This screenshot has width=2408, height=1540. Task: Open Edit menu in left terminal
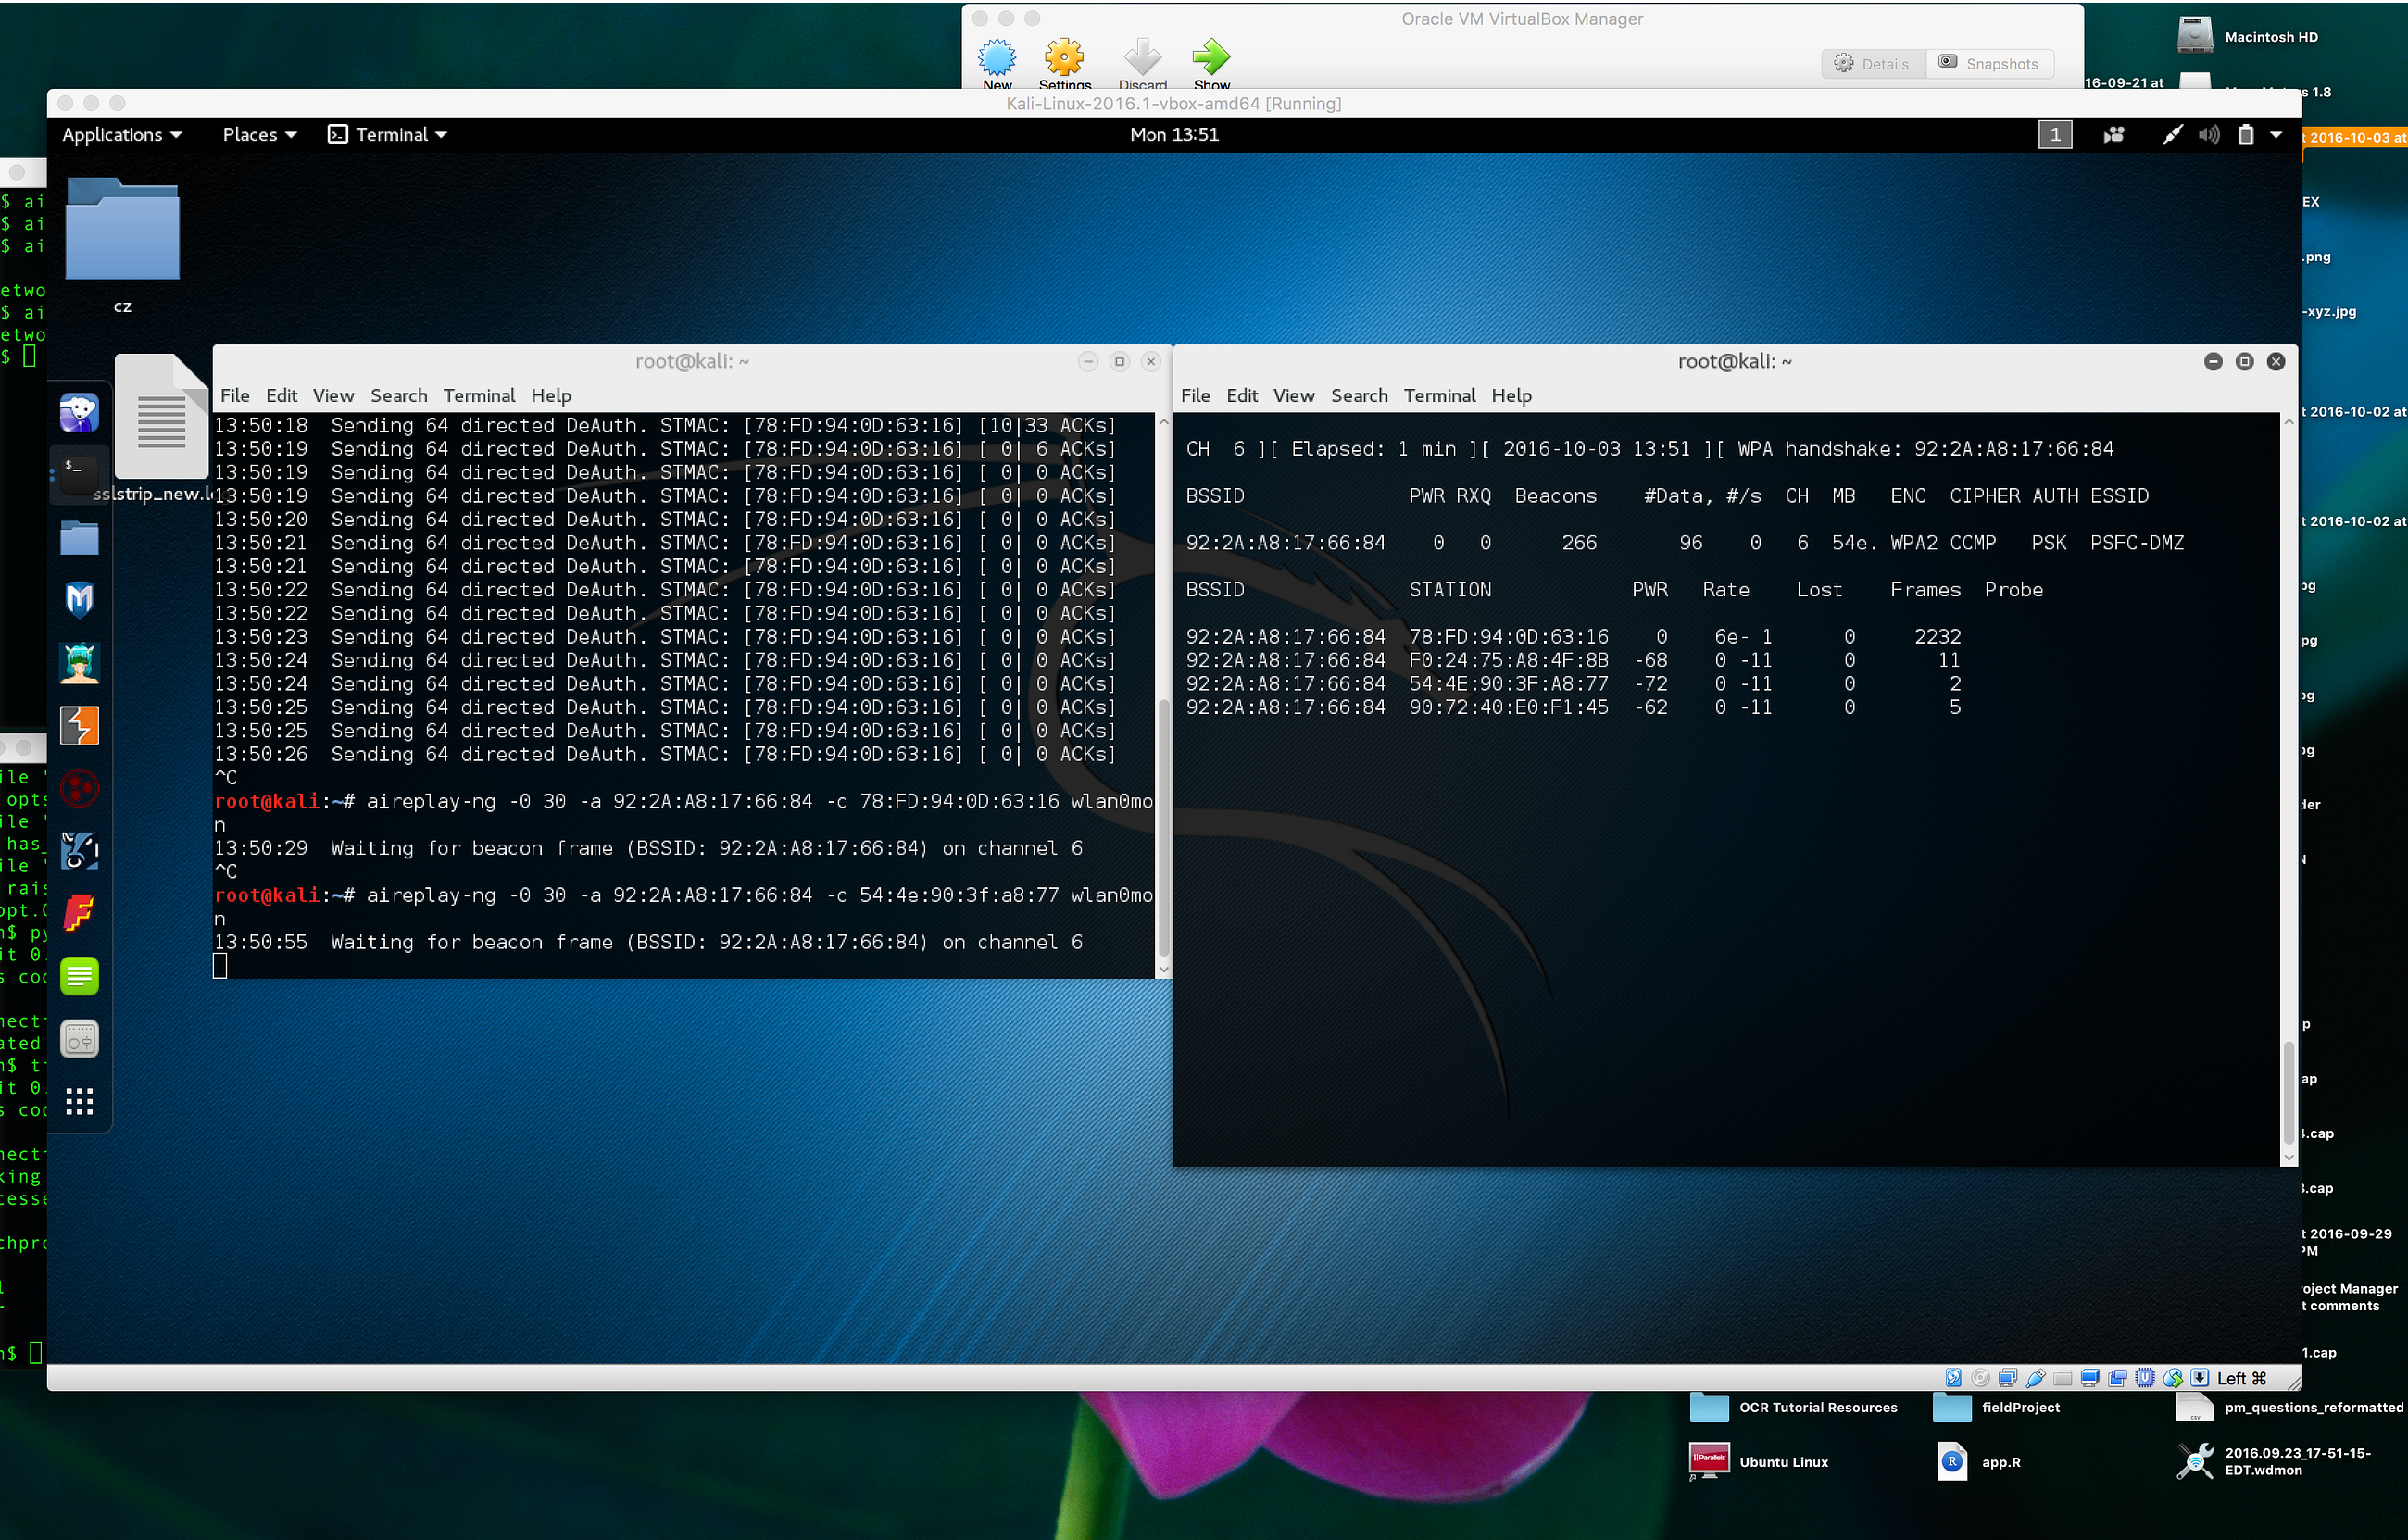[x=281, y=396]
